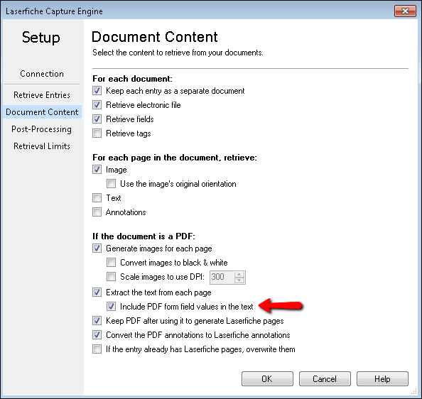Disable the Retrieve fields option
Image resolution: width=422 pixels, height=399 pixels.
(x=97, y=119)
